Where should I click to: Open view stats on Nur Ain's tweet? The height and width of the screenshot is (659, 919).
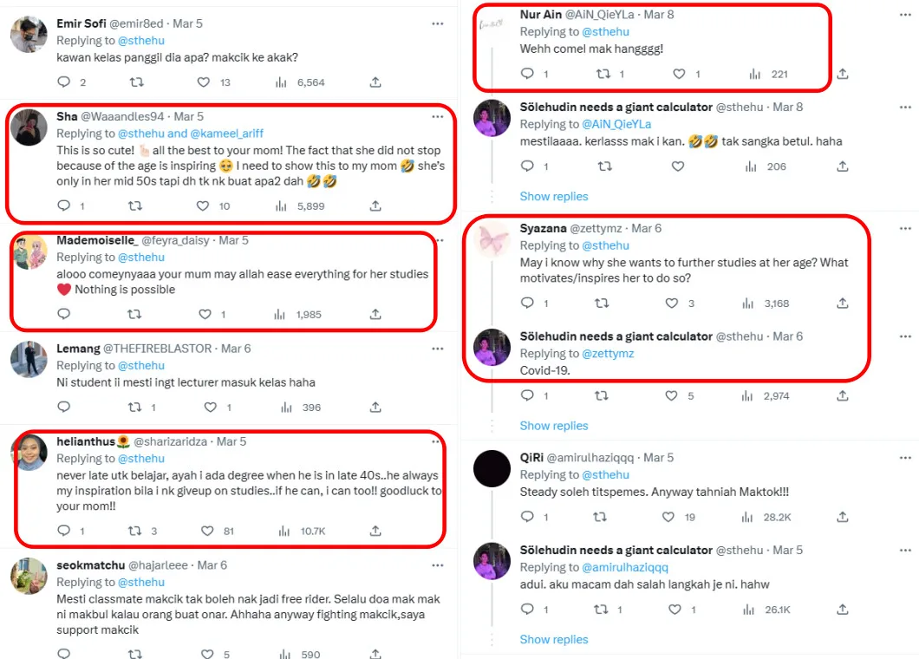click(x=754, y=75)
